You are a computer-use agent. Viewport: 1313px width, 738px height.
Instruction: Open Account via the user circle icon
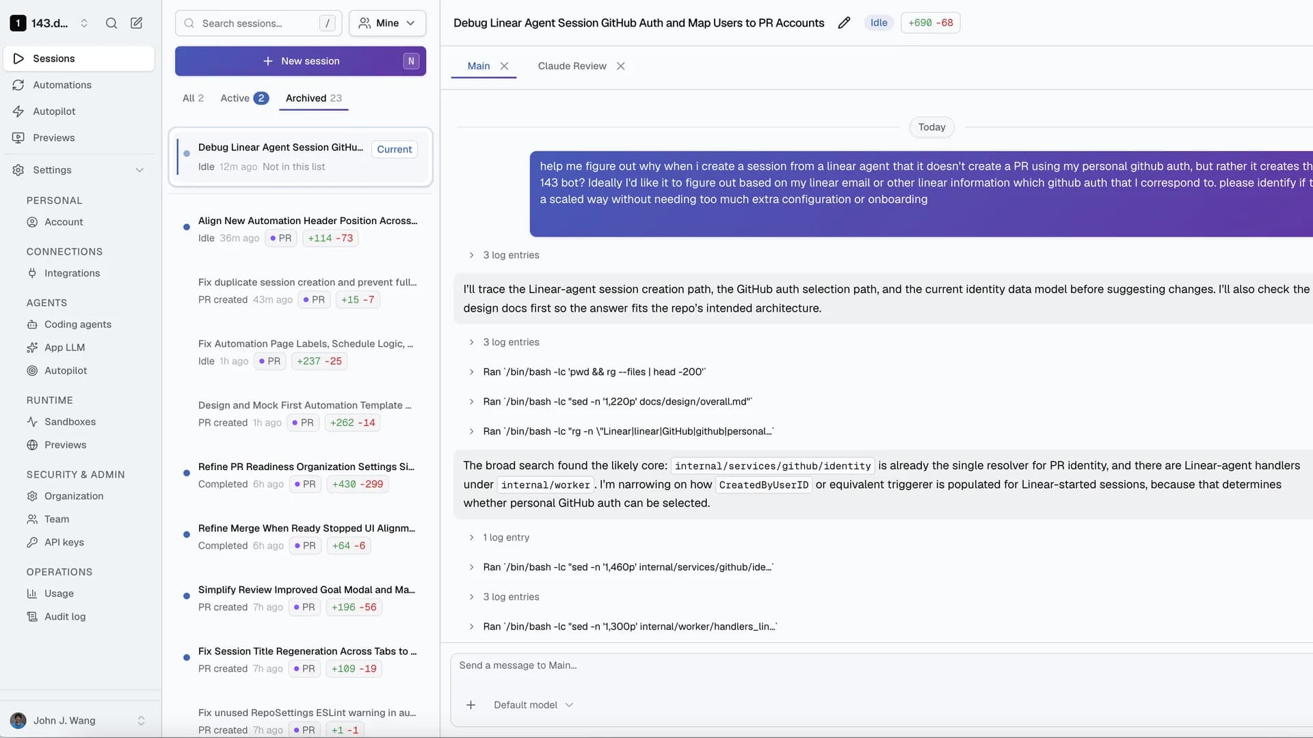(32, 222)
